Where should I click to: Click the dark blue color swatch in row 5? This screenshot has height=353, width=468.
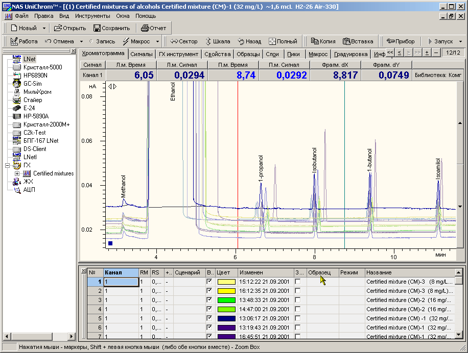click(226, 318)
